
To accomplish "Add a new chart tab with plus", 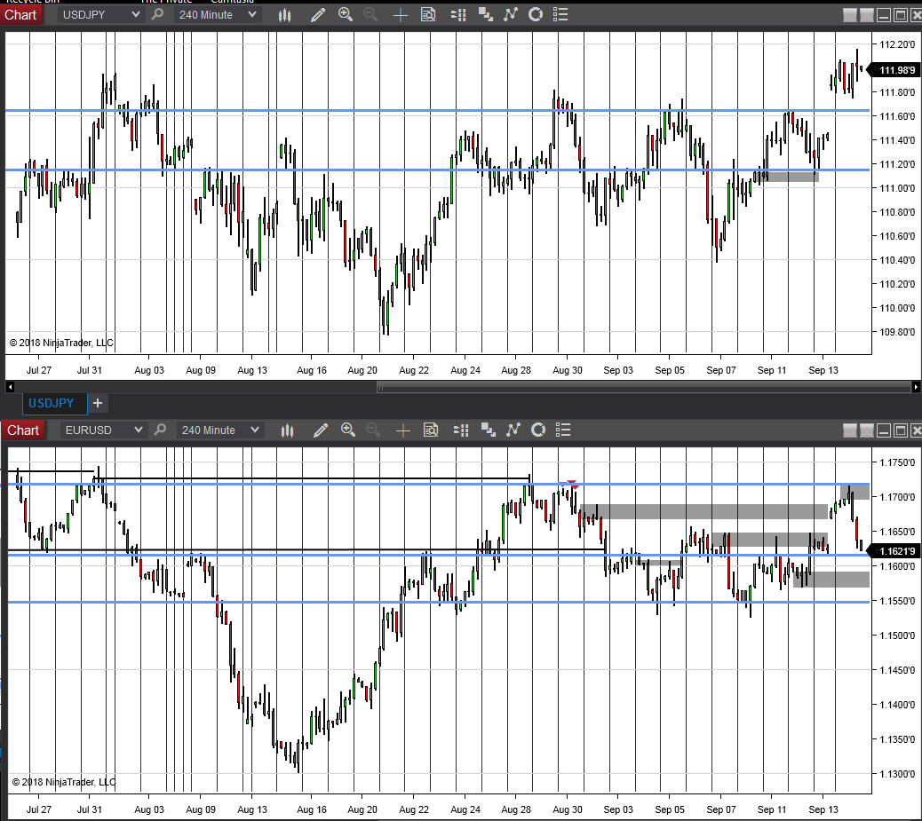I will [x=98, y=403].
